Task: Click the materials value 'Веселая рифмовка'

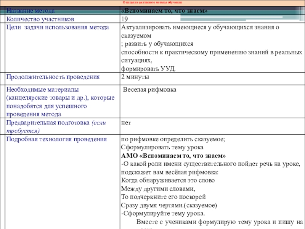Action: click(x=149, y=90)
